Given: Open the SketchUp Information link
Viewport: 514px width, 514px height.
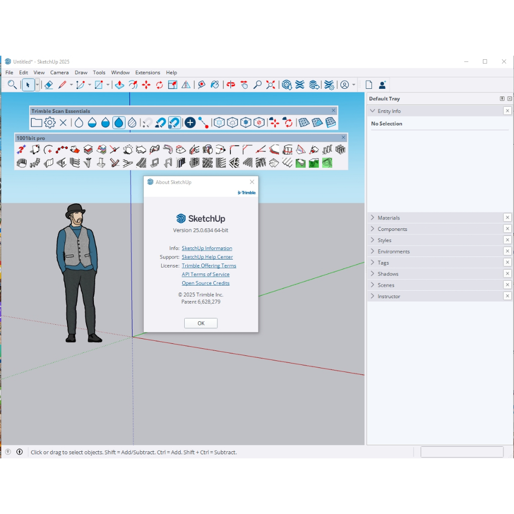Looking at the screenshot, I should click(x=207, y=248).
